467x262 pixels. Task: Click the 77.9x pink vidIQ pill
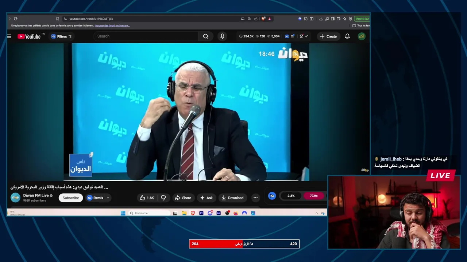313,196
